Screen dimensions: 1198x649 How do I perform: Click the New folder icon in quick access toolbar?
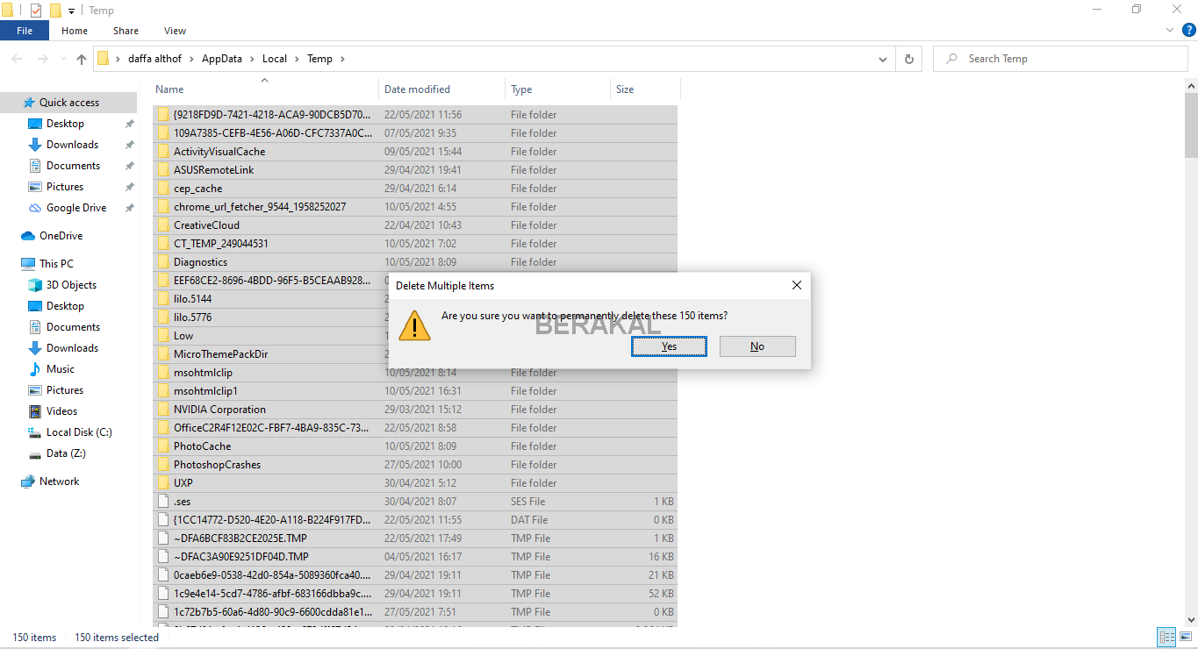click(x=54, y=10)
